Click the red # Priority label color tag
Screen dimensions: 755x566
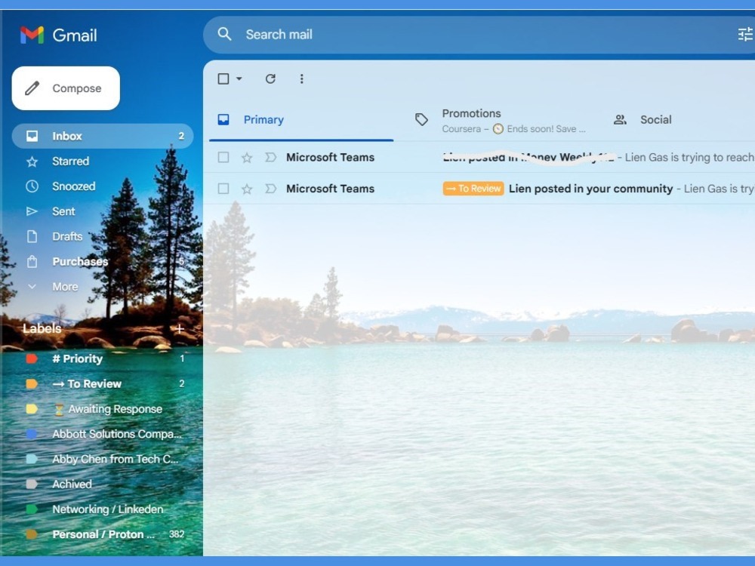point(32,358)
